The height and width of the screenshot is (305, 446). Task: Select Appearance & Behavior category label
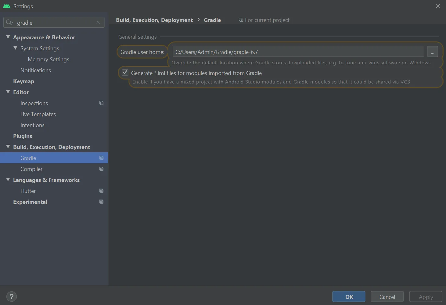[x=44, y=37]
